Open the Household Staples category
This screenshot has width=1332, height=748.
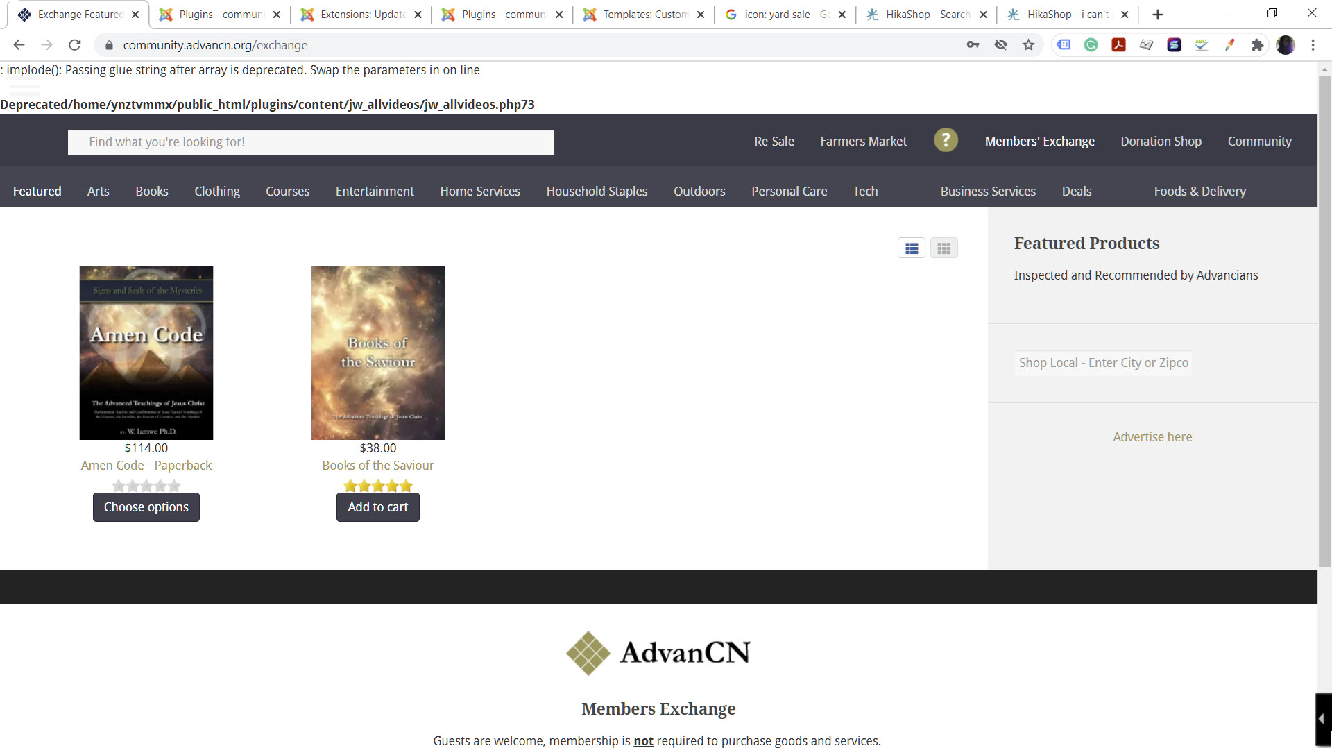point(597,191)
